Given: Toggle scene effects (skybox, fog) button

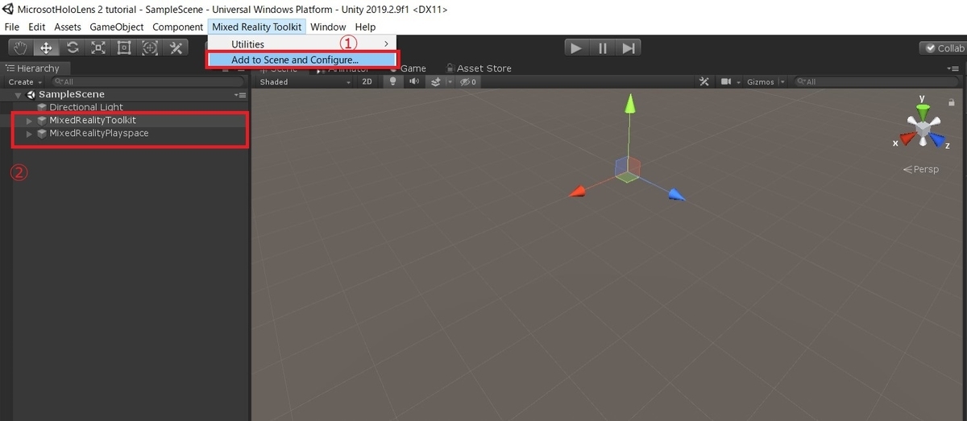Looking at the screenshot, I should coord(436,82).
